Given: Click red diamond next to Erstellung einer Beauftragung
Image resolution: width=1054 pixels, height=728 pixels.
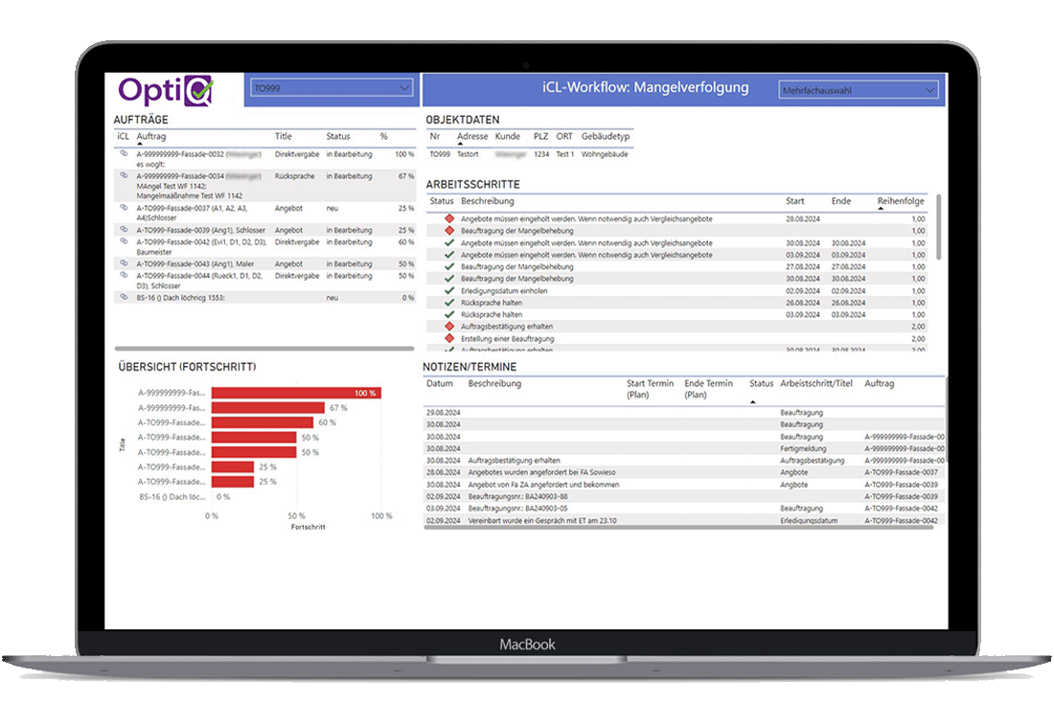Looking at the screenshot, I should [x=448, y=338].
